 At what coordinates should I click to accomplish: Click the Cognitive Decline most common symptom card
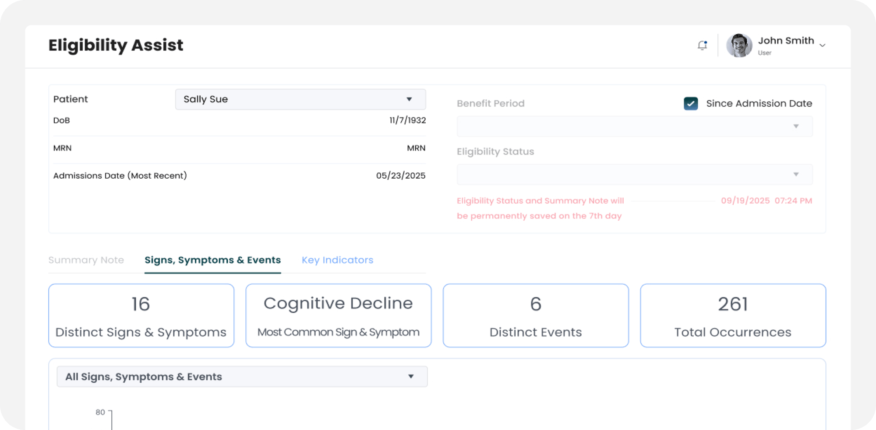[338, 316]
